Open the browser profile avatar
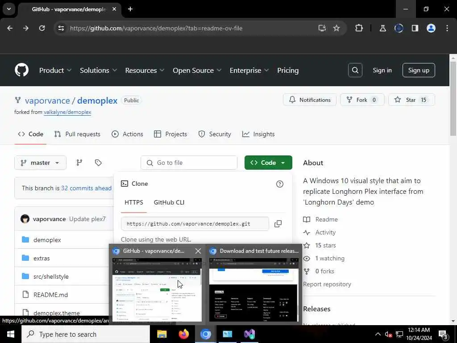Screen dimensions: 457x343 (431, 28)
